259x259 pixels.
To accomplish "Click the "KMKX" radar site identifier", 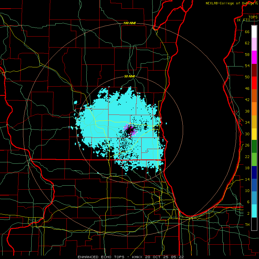I will click(x=137, y=257).
